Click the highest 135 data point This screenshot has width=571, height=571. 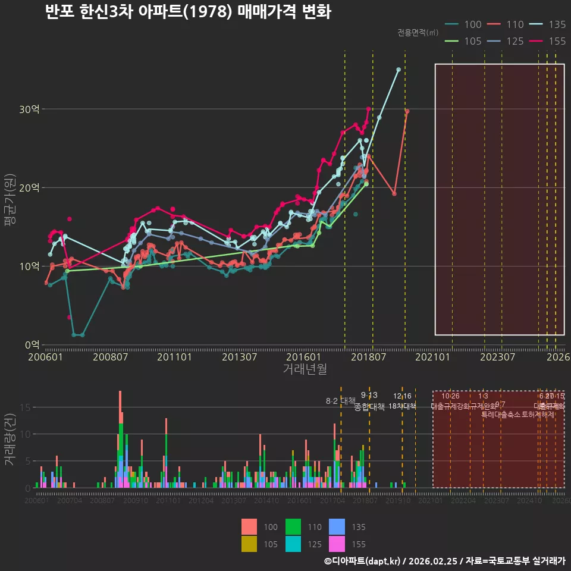coord(399,69)
